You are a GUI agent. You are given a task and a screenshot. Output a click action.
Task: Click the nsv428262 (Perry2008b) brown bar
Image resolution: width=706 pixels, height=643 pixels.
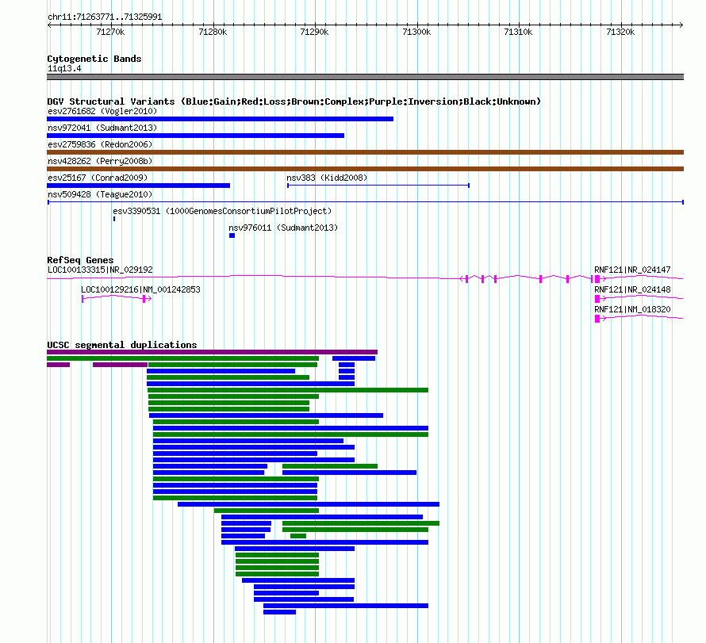pos(365,169)
